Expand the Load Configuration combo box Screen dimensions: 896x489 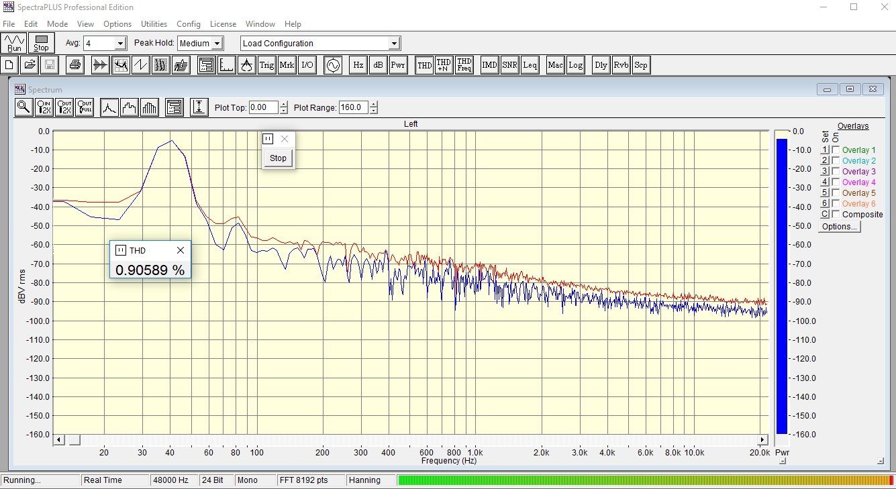(x=394, y=44)
